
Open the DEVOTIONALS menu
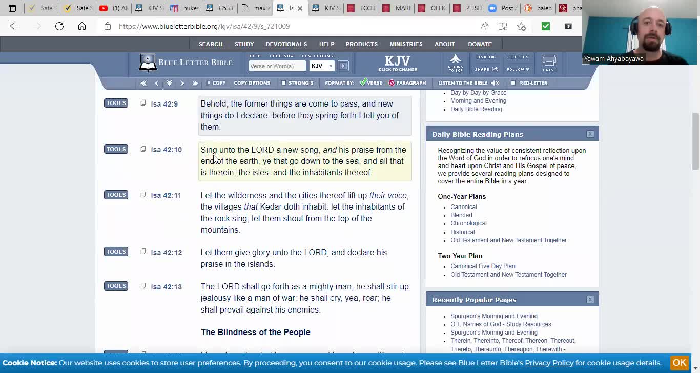286,44
